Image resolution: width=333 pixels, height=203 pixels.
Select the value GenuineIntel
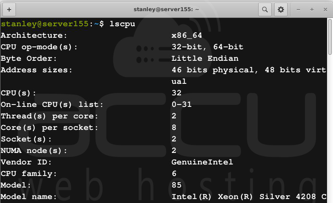(202, 162)
